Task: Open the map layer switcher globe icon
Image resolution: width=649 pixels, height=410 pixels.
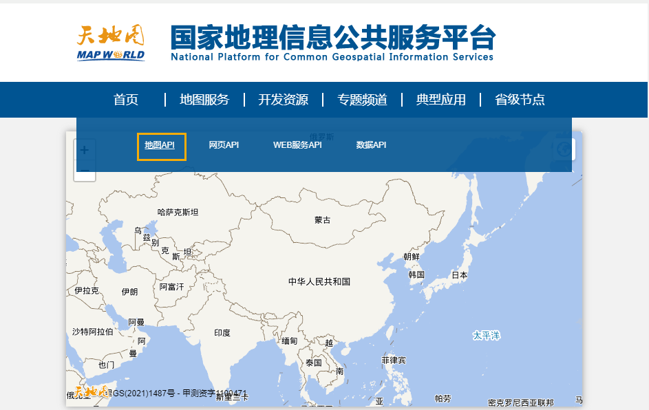Action: [x=564, y=149]
